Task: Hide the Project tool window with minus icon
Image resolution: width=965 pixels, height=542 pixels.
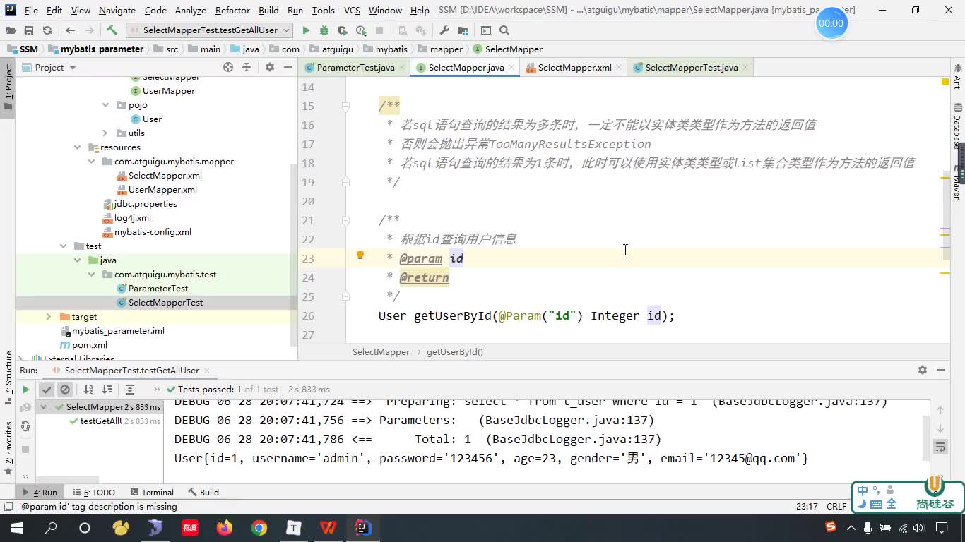Action: [288, 67]
